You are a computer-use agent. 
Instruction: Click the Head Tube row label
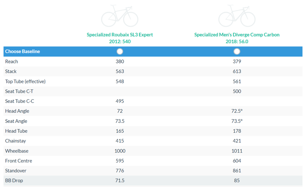(x=16, y=131)
